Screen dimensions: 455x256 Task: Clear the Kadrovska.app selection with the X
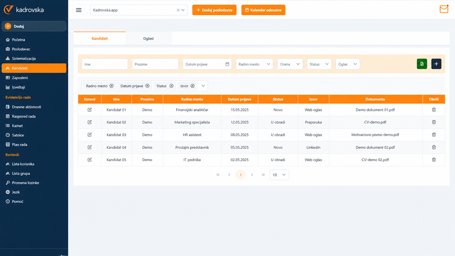click(x=178, y=10)
